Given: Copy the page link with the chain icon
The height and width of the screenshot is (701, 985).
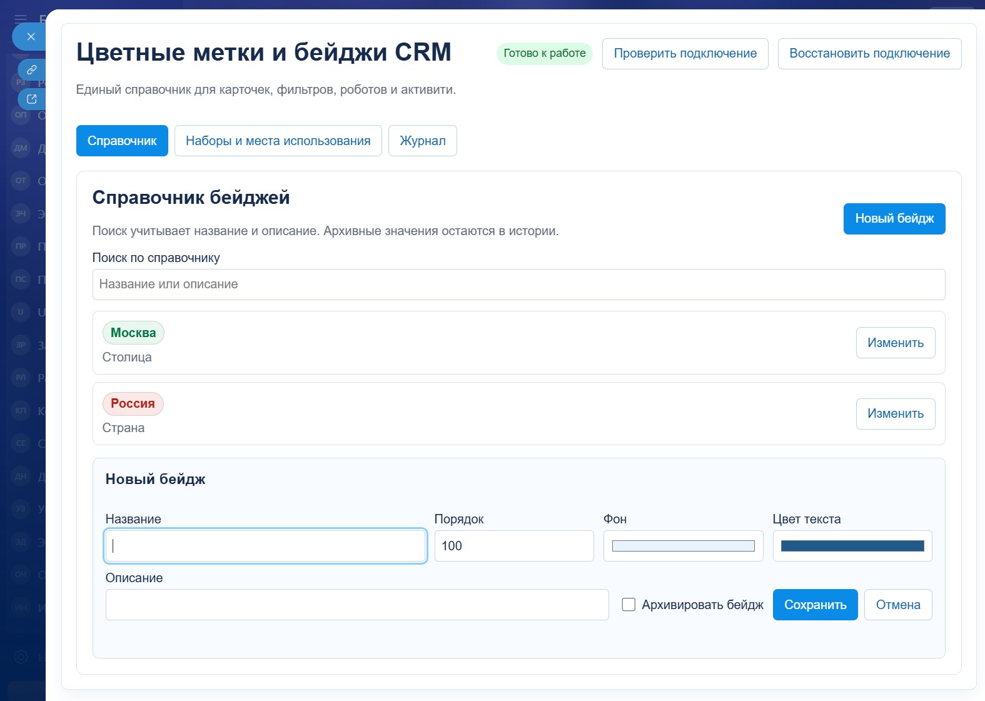Looking at the screenshot, I should [31, 69].
